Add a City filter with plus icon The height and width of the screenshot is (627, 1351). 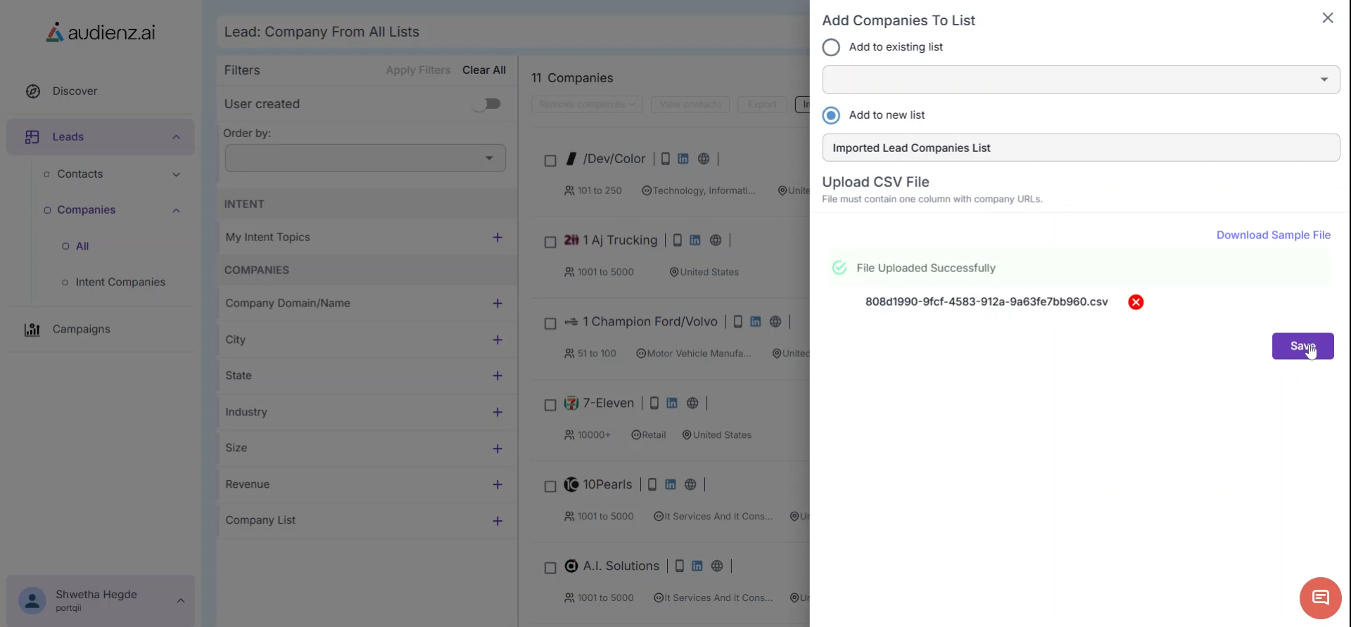(497, 340)
